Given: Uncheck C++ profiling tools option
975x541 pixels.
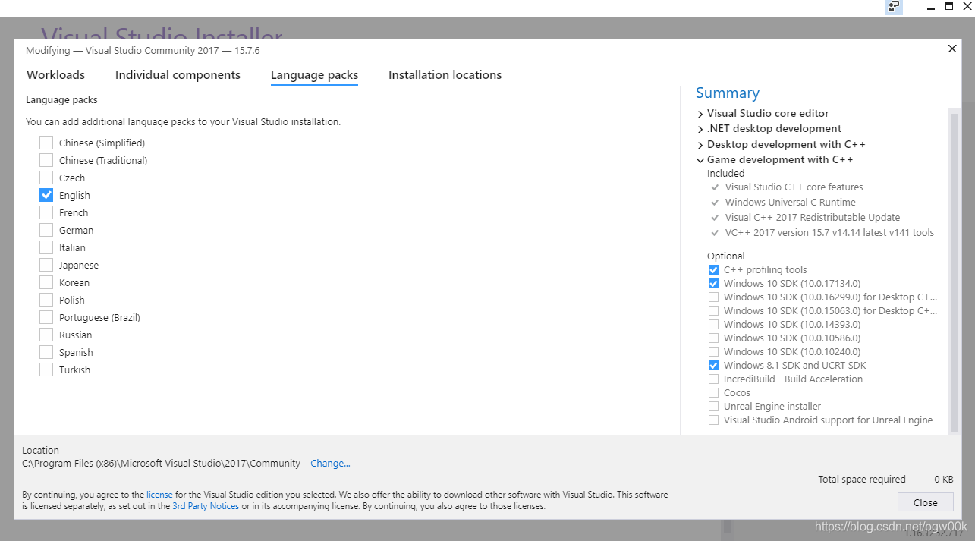Looking at the screenshot, I should click(713, 269).
